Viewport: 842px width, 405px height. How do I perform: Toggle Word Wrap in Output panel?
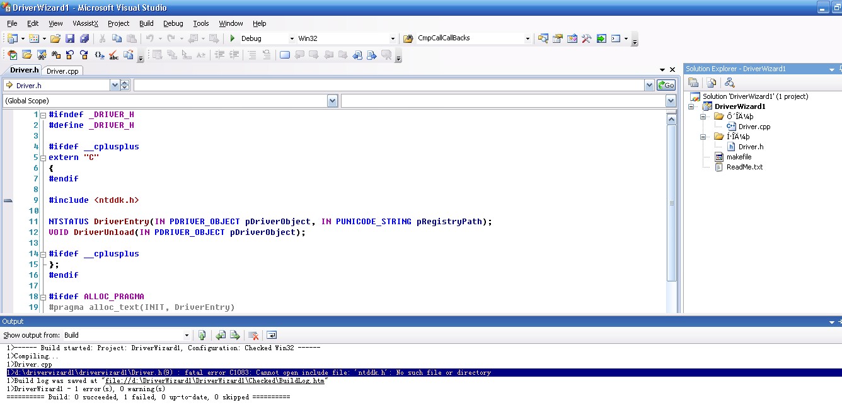pyautogui.click(x=272, y=335)
